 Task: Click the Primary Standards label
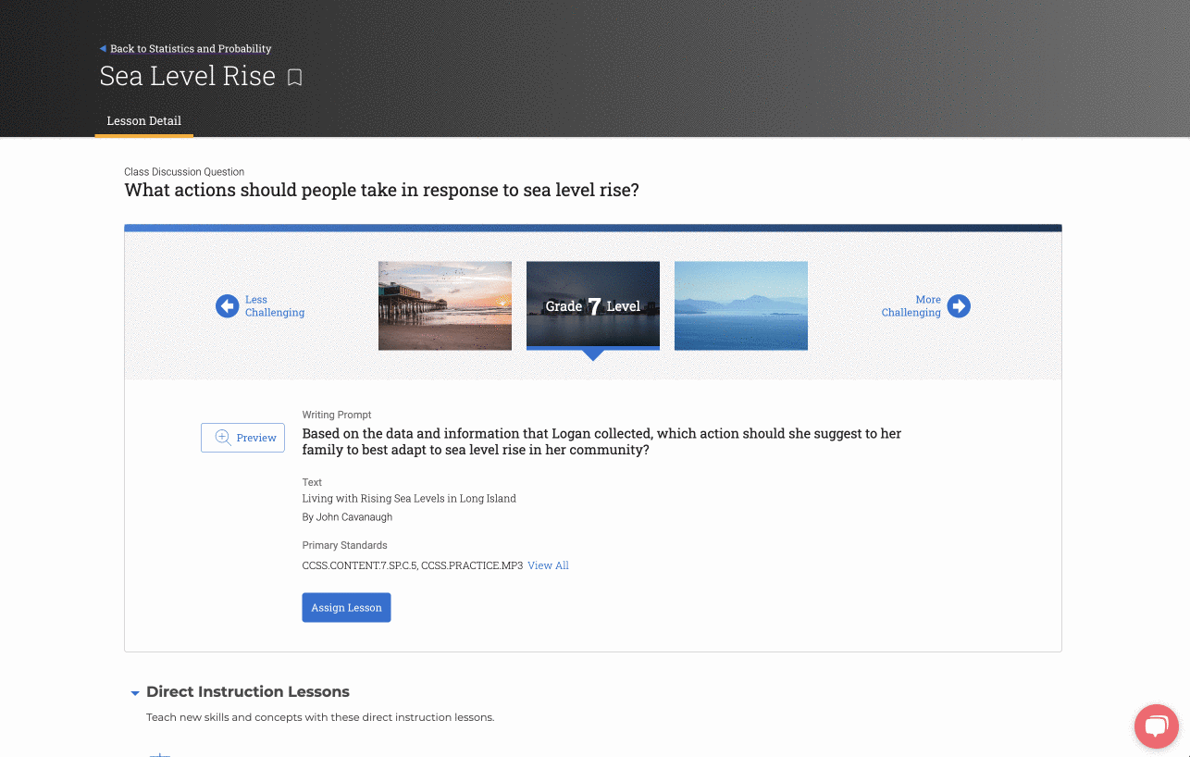(344, 545)
